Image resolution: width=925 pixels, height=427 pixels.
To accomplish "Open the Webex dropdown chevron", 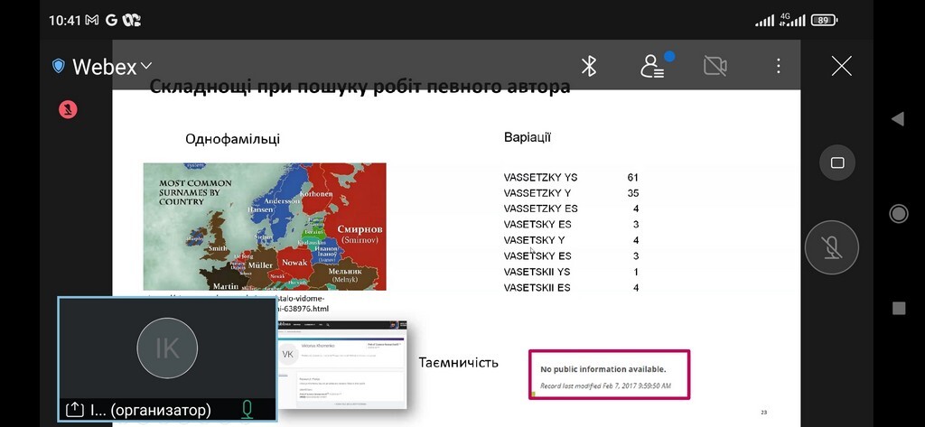I will click(x=145, y=66).
